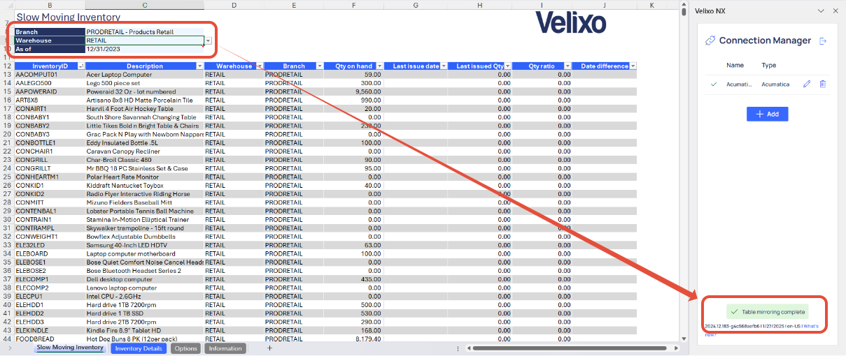Close the Velixo NX pane

click(835, 10)
